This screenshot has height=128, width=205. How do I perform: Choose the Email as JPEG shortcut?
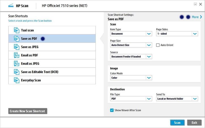(x=52, y=64)
